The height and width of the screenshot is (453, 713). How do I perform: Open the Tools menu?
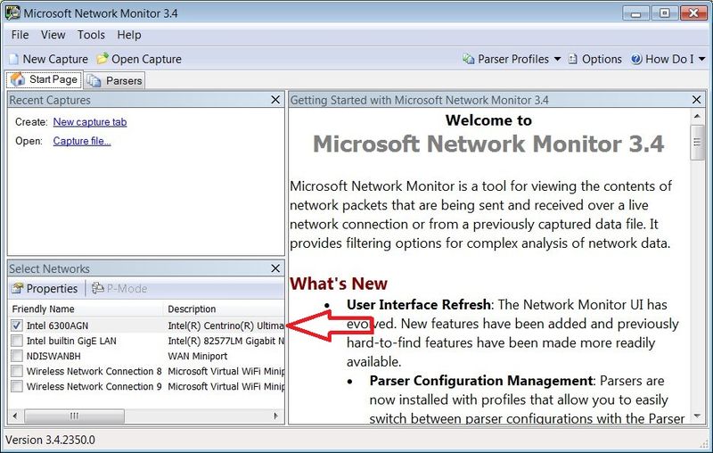pos(91,35)
